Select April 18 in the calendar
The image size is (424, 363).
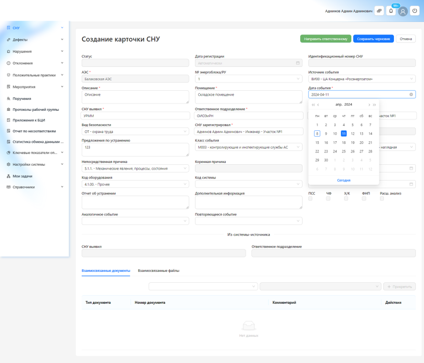(343, 142)
